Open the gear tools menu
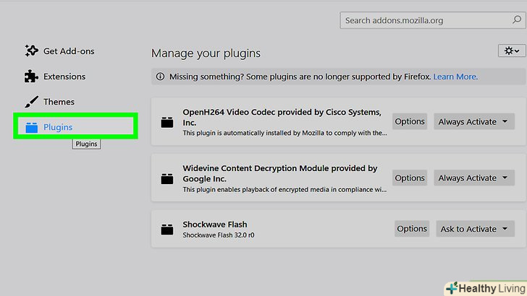The image size is (527, 296). [x=512, y=51]
